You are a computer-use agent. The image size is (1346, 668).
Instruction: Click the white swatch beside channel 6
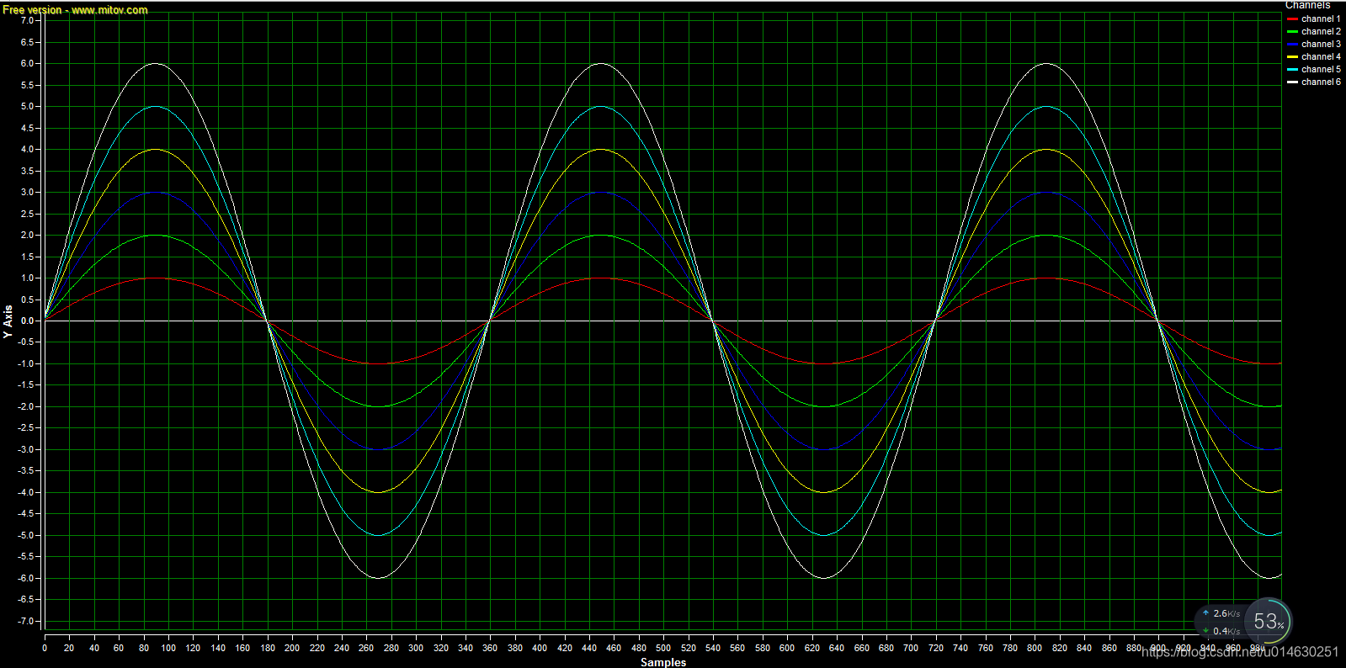(1292, 82)
